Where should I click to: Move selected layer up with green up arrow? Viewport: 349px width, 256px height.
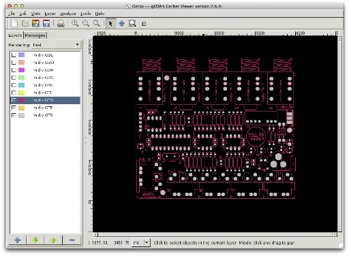[53, 240]
